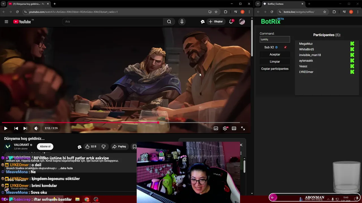Click the botrix.live address bar

pyautogui.click(x=299, y=12)
